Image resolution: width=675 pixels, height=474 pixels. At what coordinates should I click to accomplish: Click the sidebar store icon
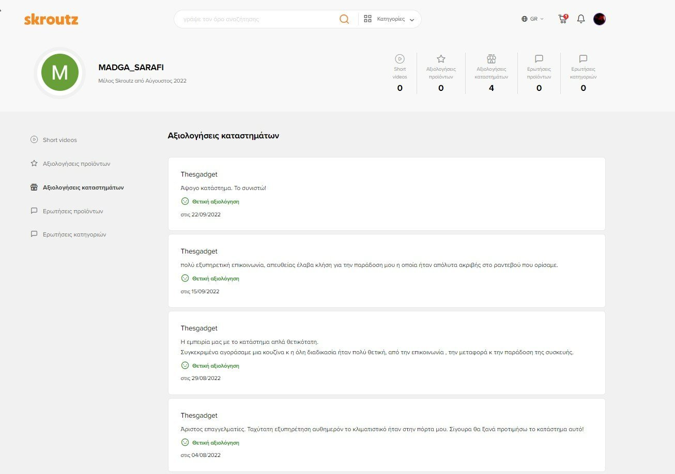point(34,187)
